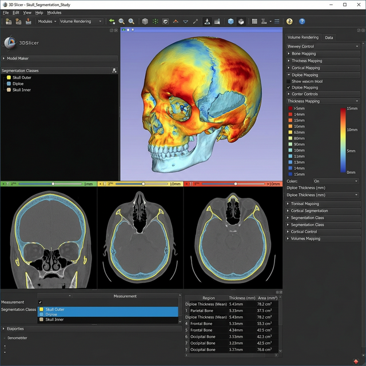Click the green slice view slider handle
The width and height of the screenshot is (366, 366).
(53, 184)
